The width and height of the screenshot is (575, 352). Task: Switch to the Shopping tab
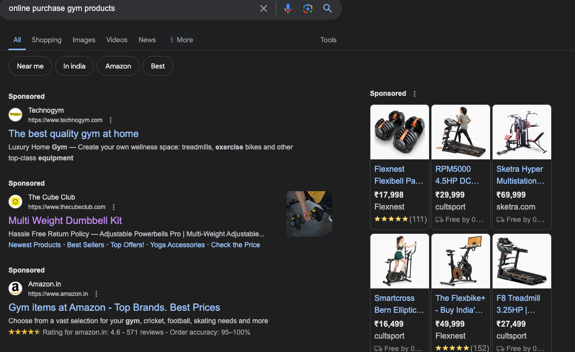[x=47, y=40]
